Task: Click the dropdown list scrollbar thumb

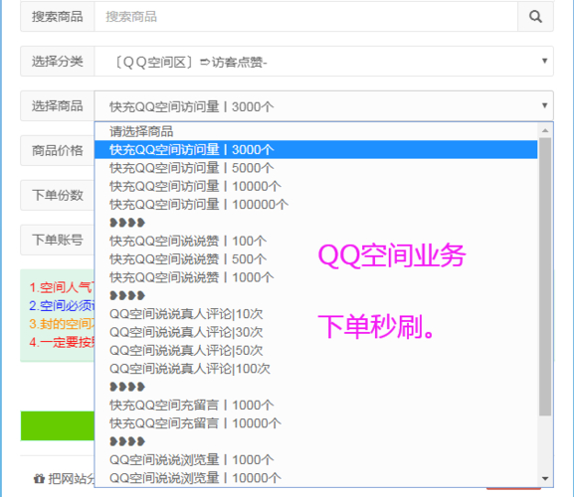Action: tap(545, 276)
